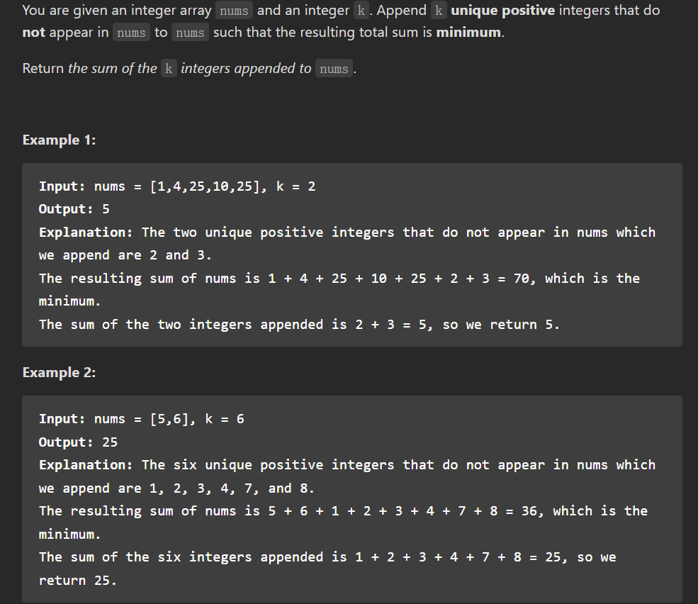This screenshot has height=604, width=698.
Task: Click the "Explanation:" label in Example 1
Action: coord(86,232)
